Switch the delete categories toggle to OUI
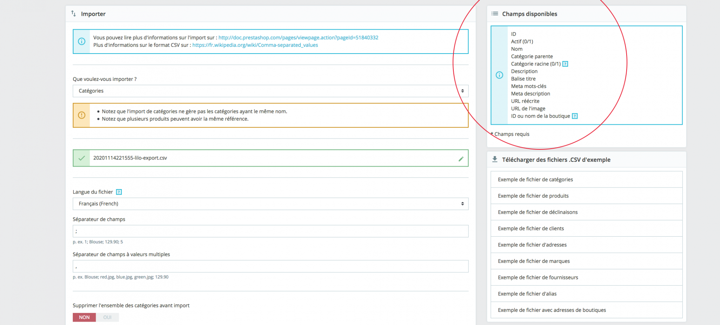The width and height of the screenshot is (720, 325). (x=107, y=317)
